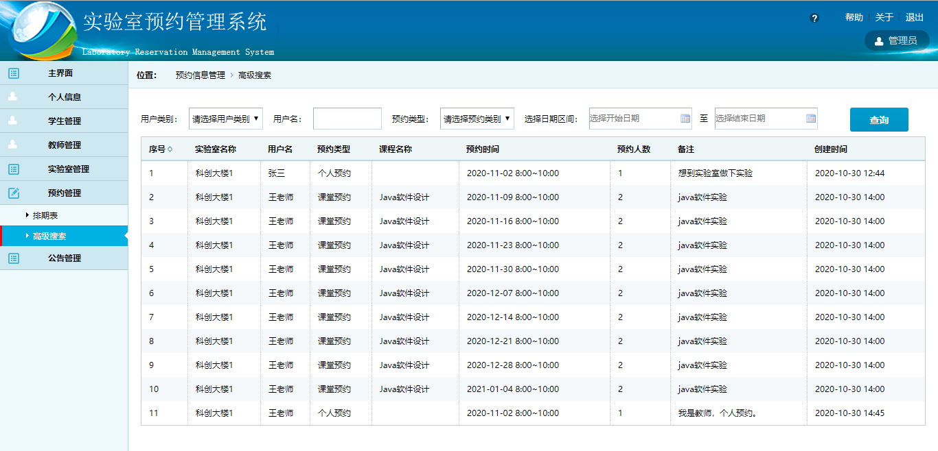This screenshot has height=451, width=938.
Task: Click the 课程名称 column header
Action: pyautogui.click(x=396, y=149)
